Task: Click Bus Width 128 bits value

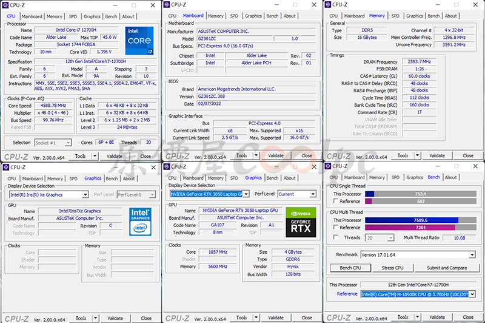Action: click(293, 274)
